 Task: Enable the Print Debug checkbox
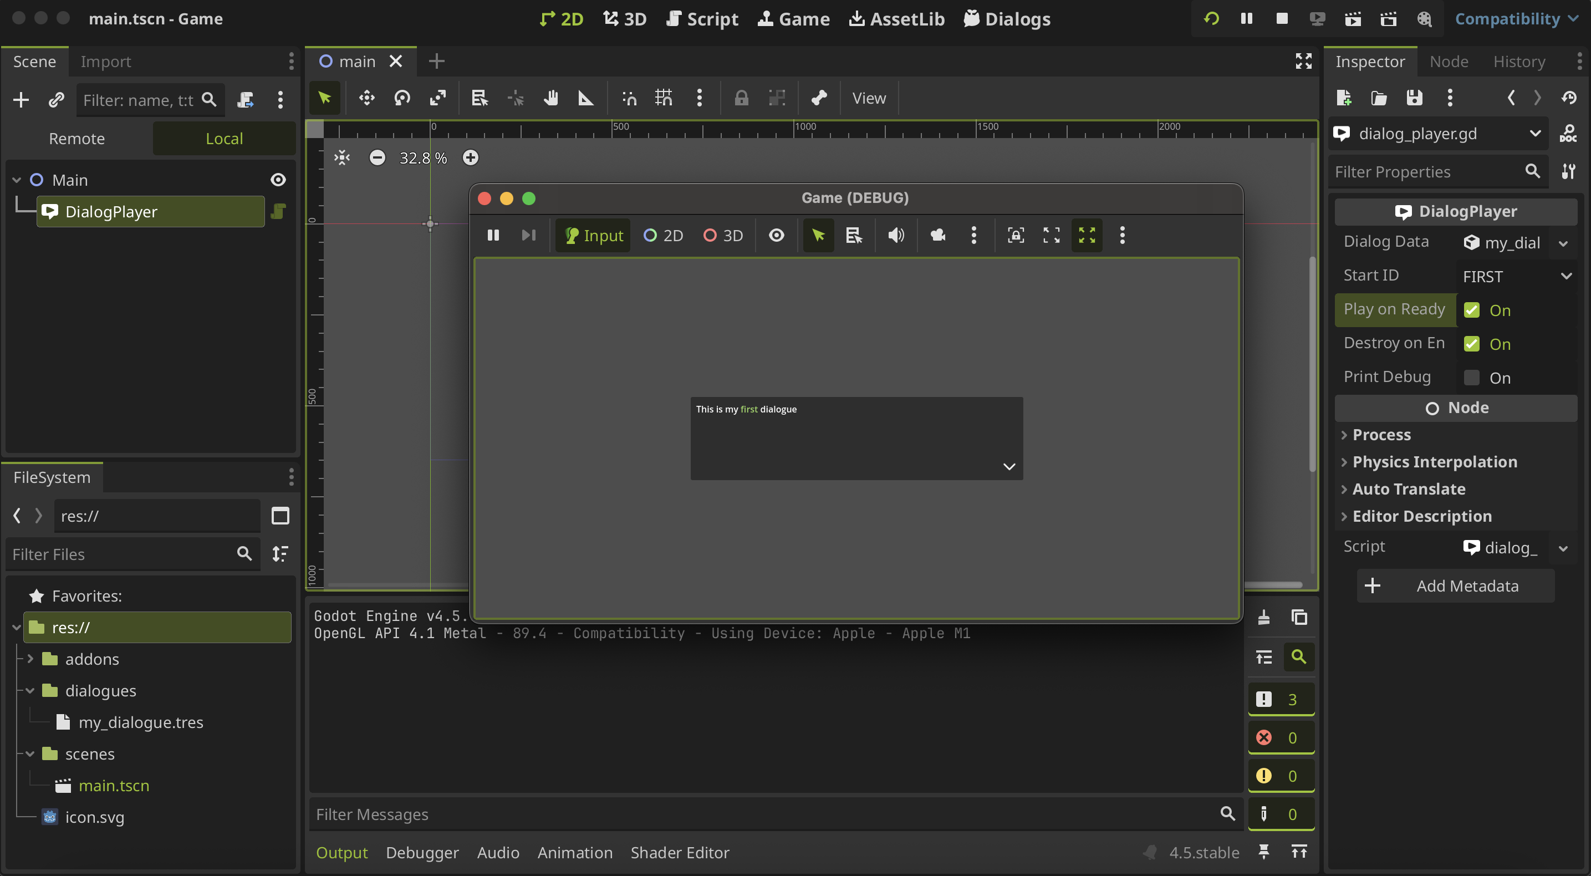(x=1471, y=378)
